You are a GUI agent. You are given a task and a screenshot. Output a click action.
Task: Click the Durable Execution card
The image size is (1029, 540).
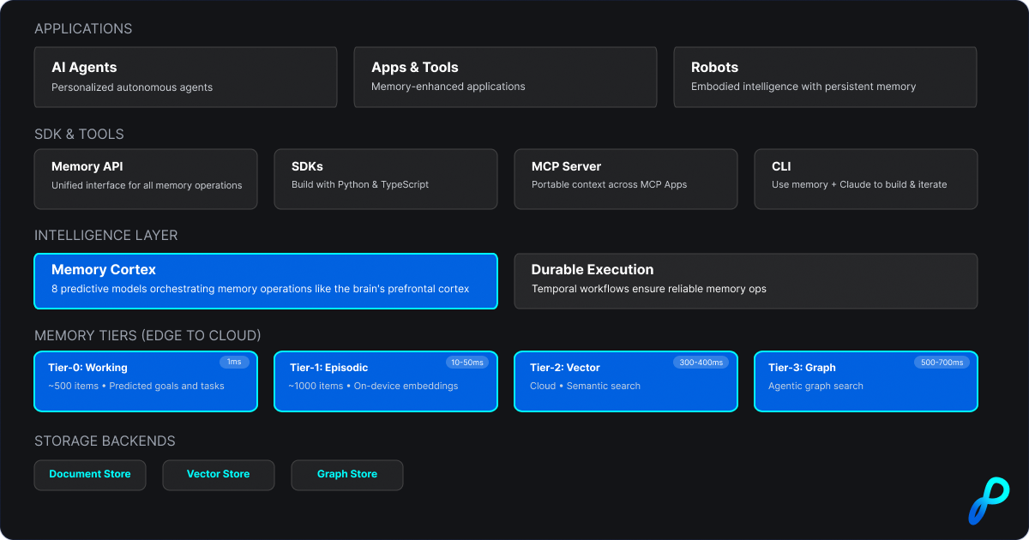pos(745,280)
